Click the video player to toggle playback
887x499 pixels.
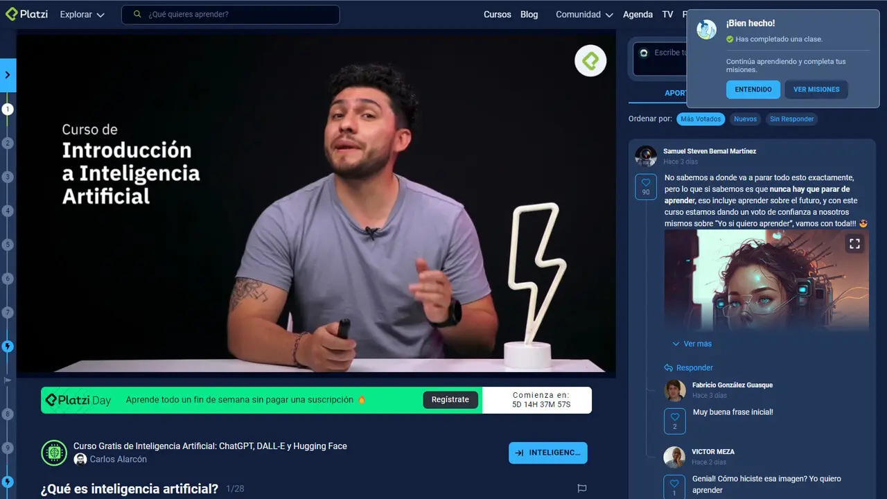[316, 203]
